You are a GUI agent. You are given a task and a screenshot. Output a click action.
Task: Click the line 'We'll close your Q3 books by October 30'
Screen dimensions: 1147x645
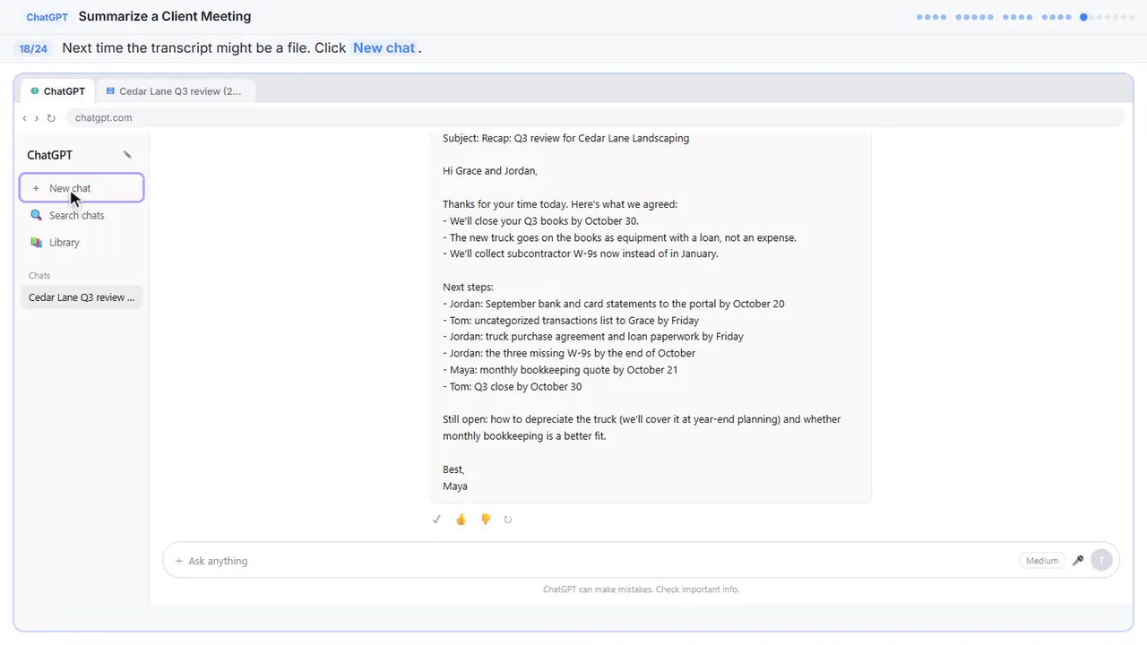click(x=540, y=221)
